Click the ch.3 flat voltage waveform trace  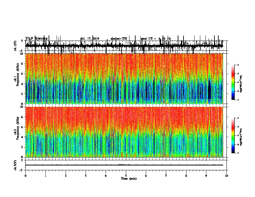coord(124,165)
